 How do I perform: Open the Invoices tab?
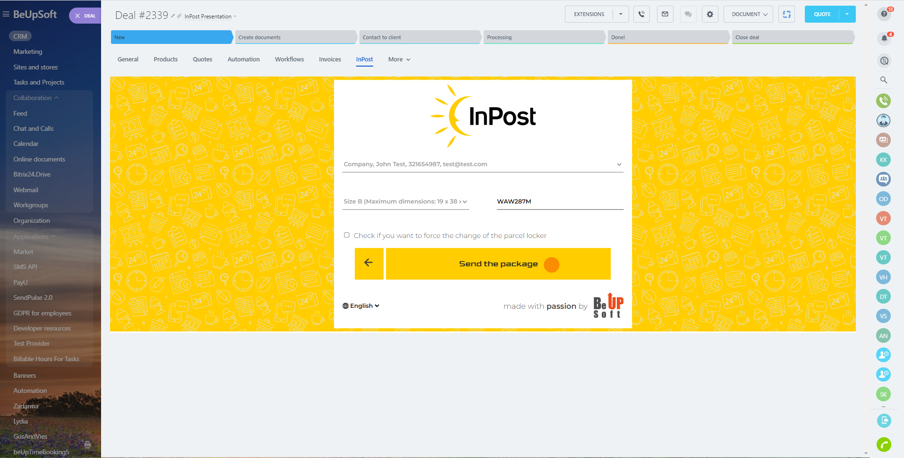[330, 59]
